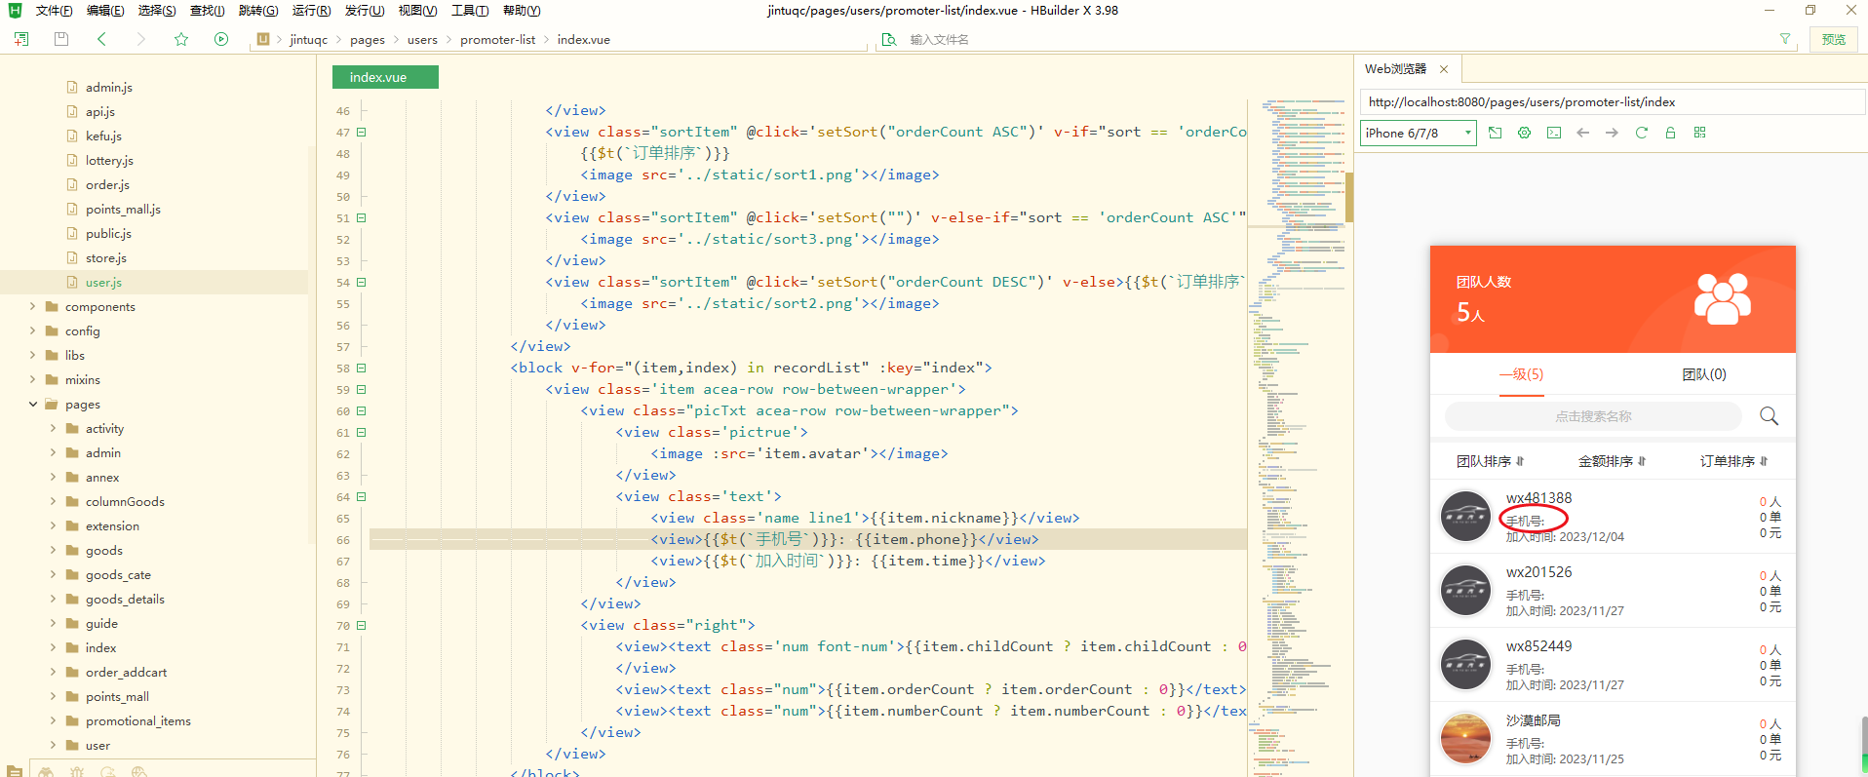Screen dimensions: 1868x777
Task: Click the green run play icon
Action: [221, 39]
